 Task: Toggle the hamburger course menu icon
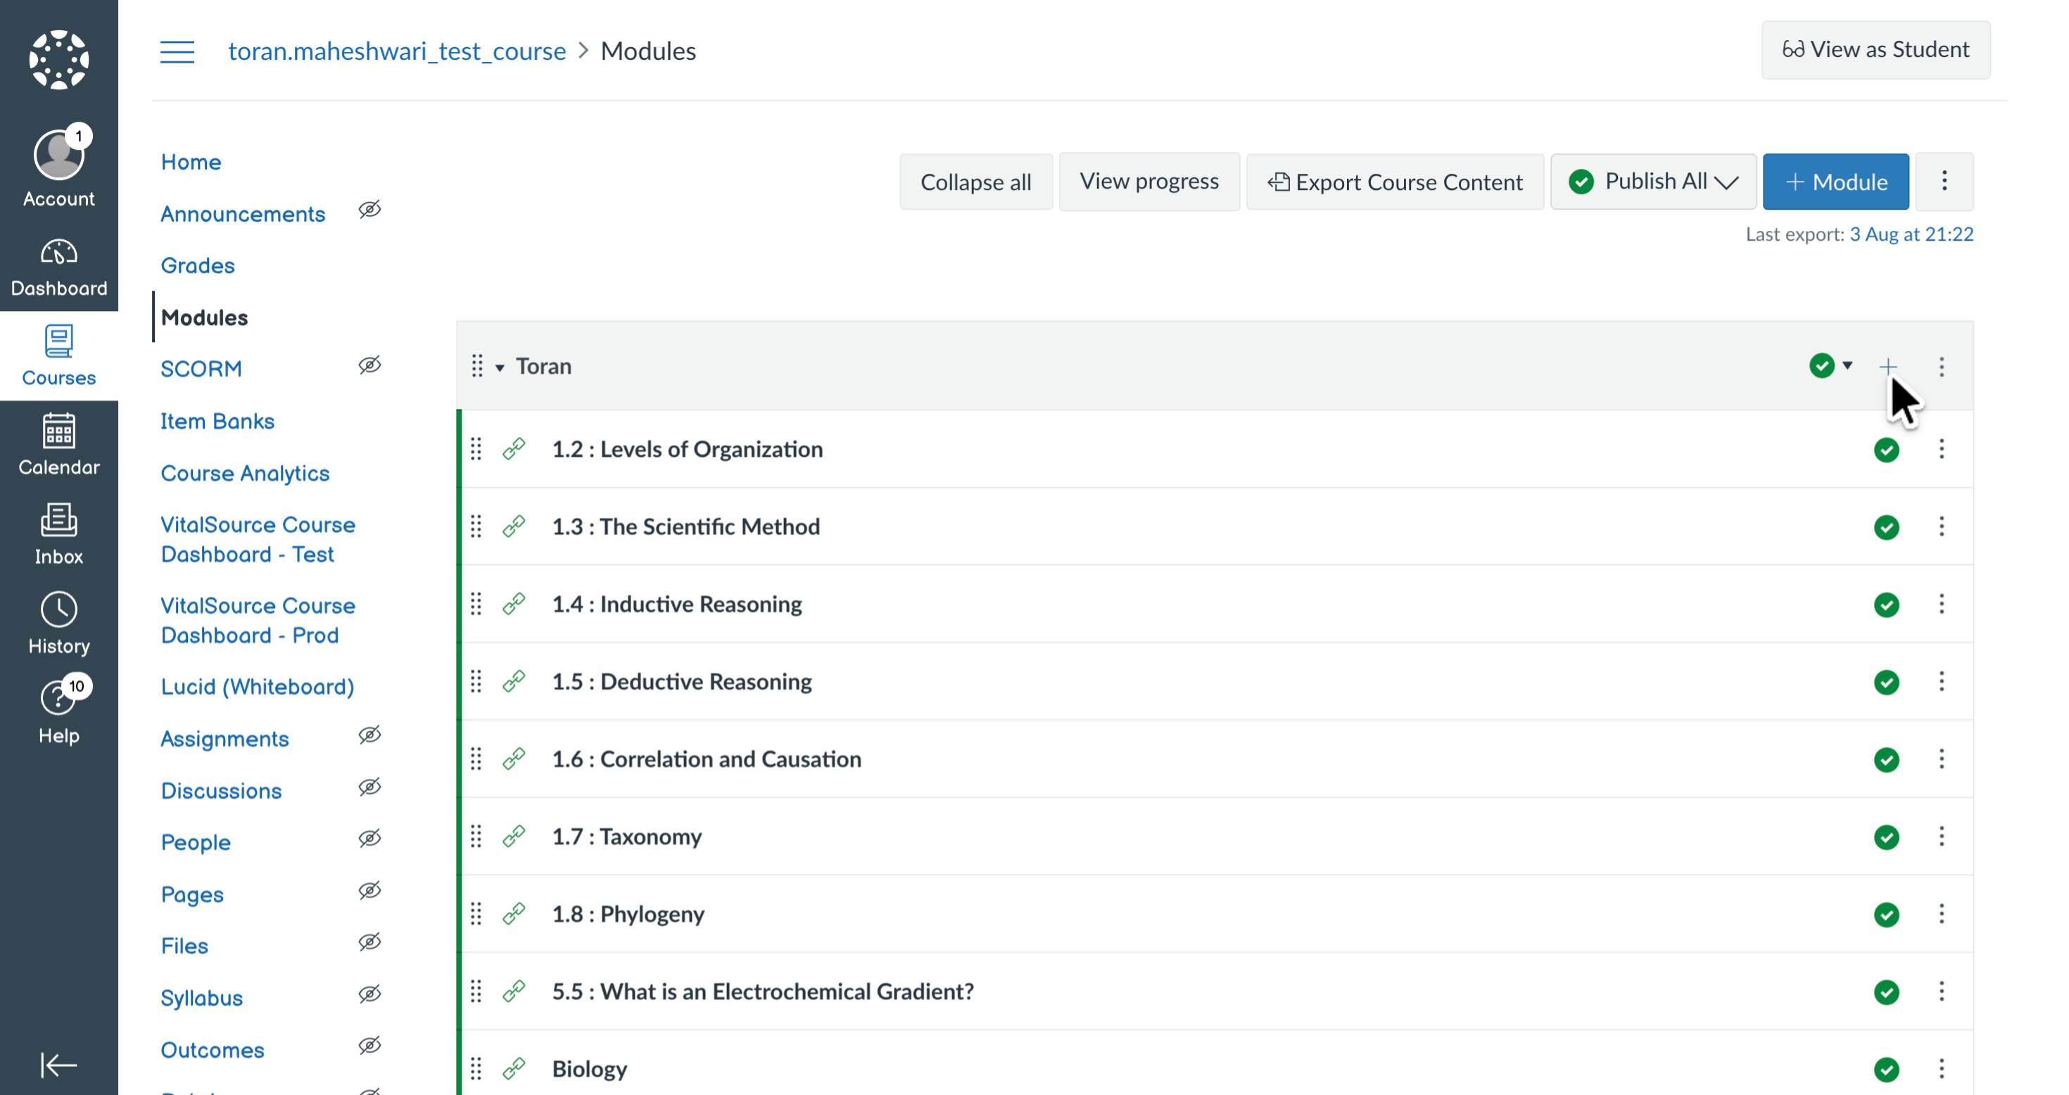pyautogui.click(x=177, y=51)
